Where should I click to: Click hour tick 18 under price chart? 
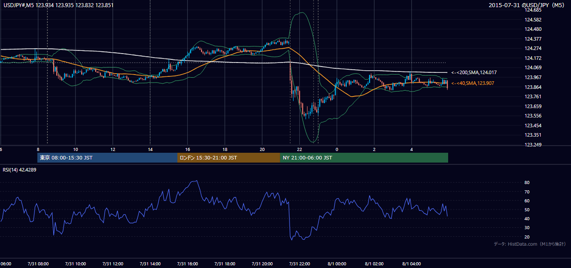click(225, 149)
